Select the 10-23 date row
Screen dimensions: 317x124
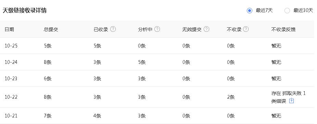pos(157,79)
